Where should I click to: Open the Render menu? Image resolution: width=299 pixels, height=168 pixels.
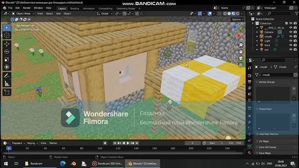(27, 8)
